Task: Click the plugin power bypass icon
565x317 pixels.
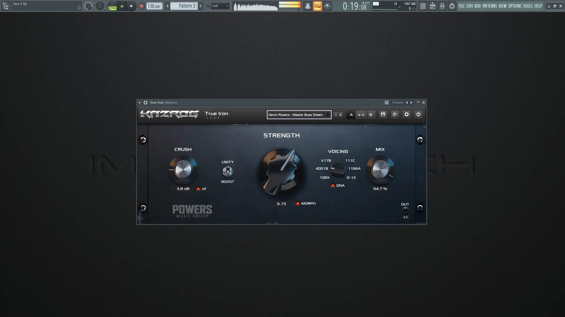Action: (418, 114)
